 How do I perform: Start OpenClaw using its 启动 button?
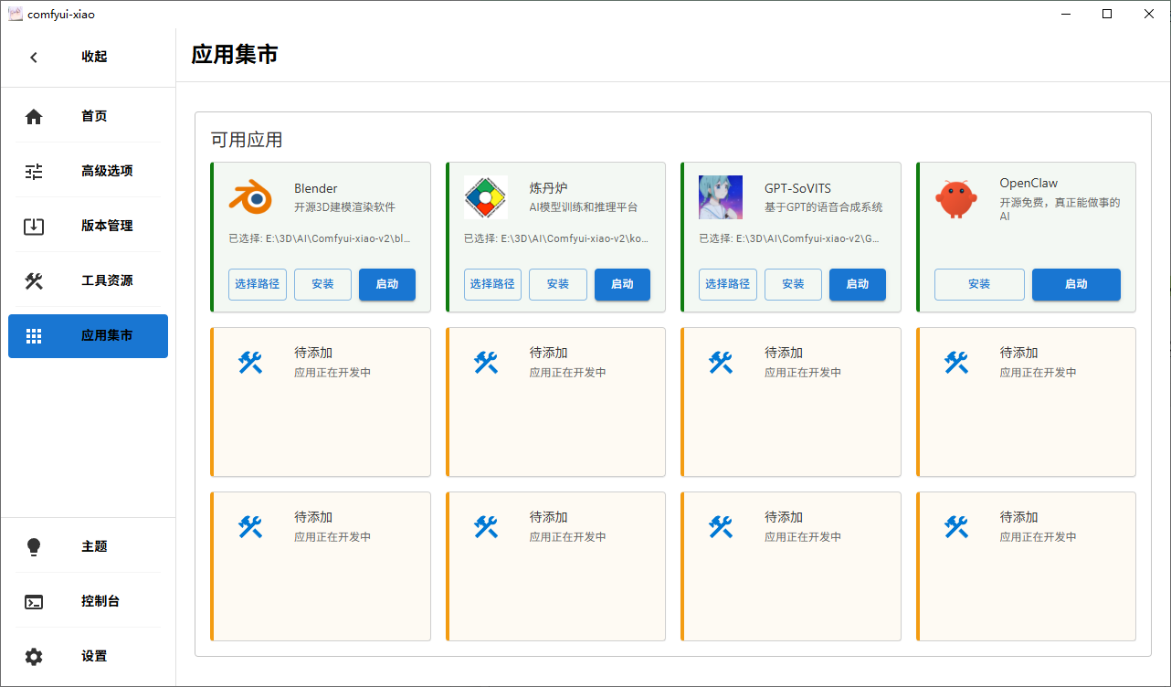1076,284
